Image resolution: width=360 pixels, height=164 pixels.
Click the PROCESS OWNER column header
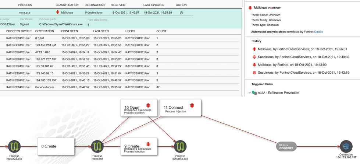[19, 31]
